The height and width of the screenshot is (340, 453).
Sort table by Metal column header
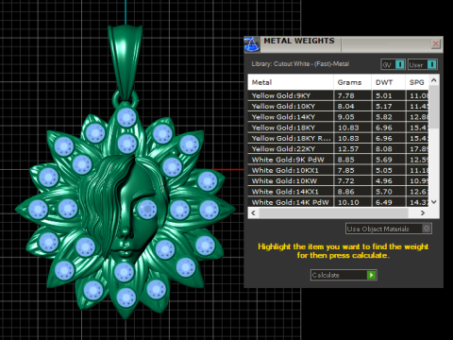[291, 82]
